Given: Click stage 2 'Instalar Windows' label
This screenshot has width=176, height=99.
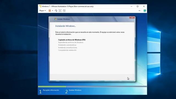Looking at the screenshot, I should point(75,90).
